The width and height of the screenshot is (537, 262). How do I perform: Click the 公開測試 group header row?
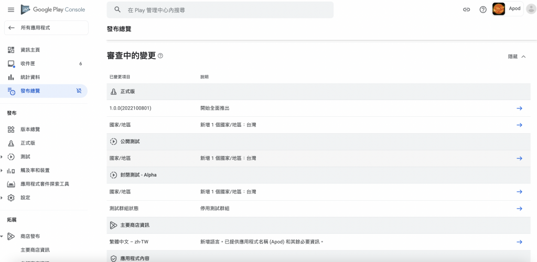point(319,141)
